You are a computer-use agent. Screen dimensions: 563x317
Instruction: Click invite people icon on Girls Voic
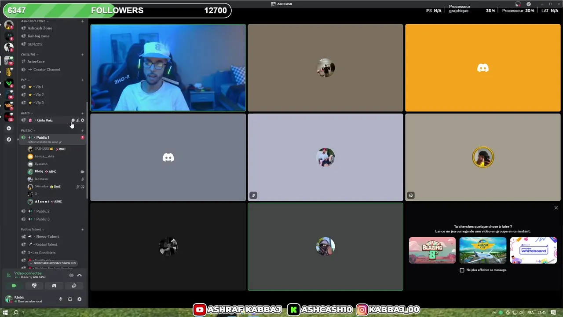point(78,120)
